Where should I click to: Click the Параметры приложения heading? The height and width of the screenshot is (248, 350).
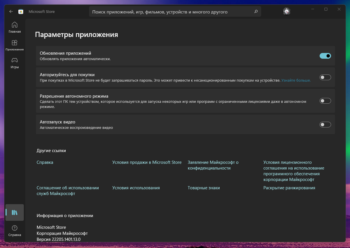pos(76,35)
